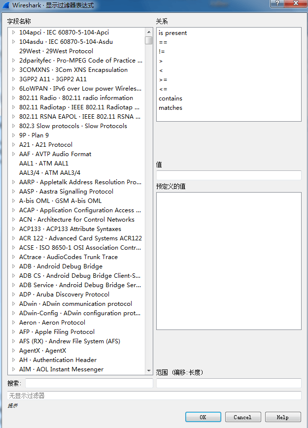The width and height of the screenshot is (308, 428).
Task: Select ADwin-Config entry
Action: tap(80, 313)
